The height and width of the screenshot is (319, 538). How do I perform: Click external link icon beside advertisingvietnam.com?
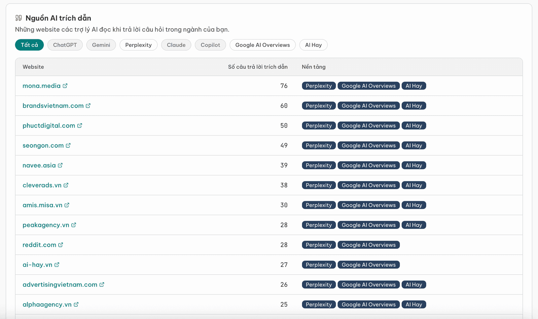(102, 284)
